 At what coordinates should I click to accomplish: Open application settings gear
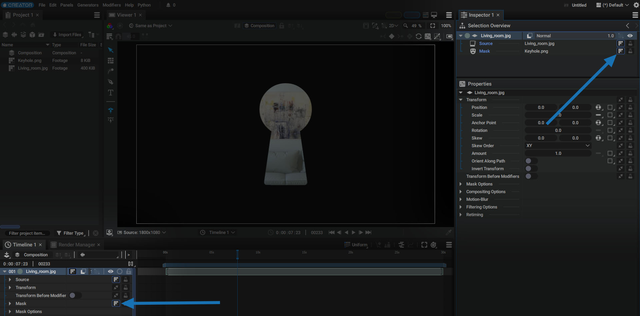pos(636,5)
